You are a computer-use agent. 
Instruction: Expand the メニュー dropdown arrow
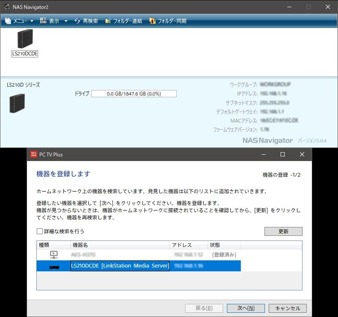tap(32, 21)
